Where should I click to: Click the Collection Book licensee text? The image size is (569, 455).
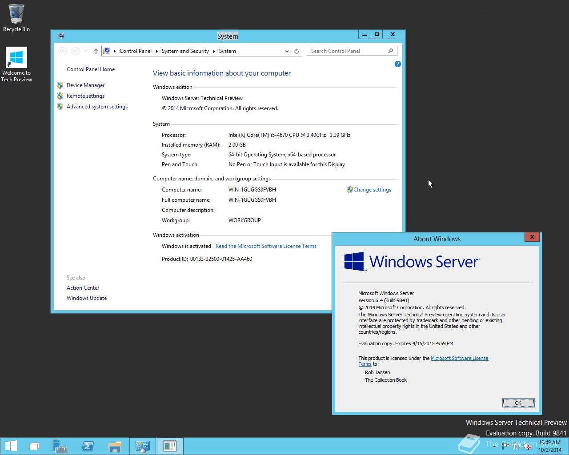386,380
